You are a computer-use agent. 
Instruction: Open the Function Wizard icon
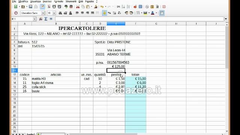coord(41,19)
